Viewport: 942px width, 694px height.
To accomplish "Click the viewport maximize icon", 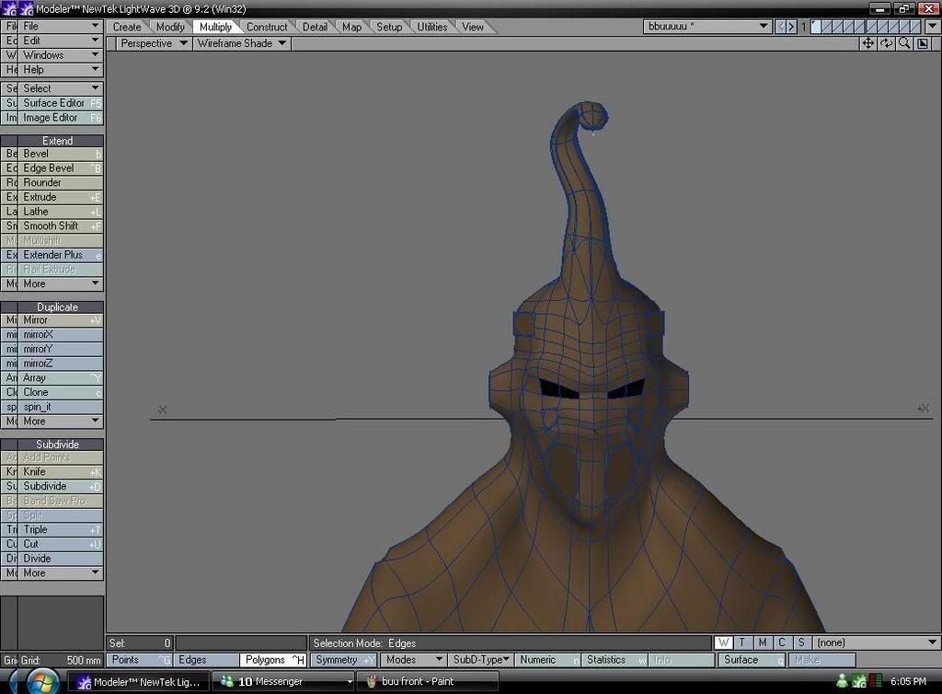I will 922,43.
